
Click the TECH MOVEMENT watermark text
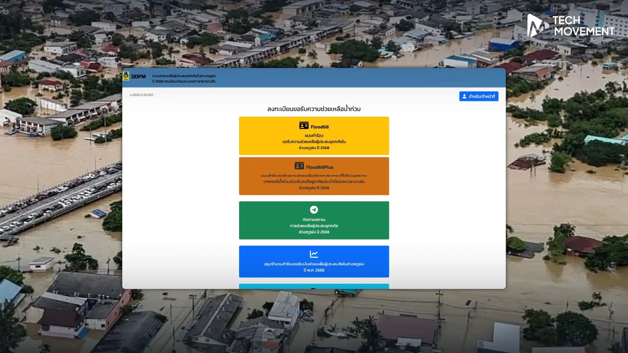click(584, 26)
